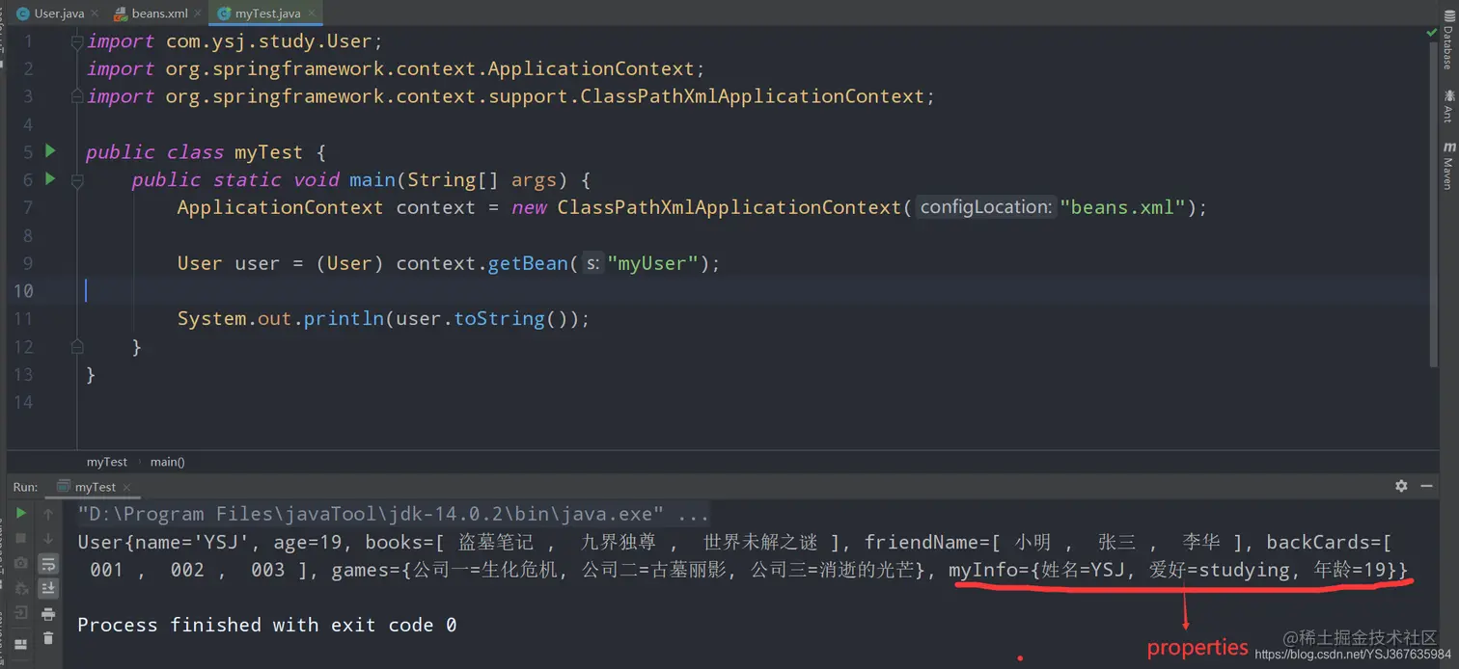Close the myTest.java editor tab
The height and width of the screenshot is (669, 1459).
[313, 14]
